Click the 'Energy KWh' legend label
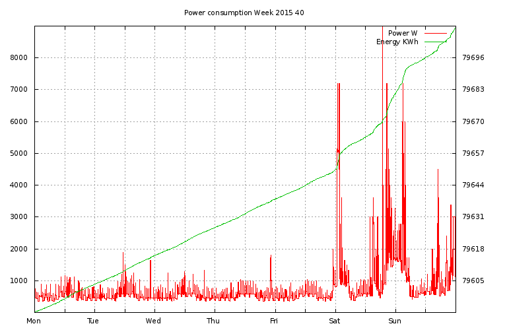Viewport: 507px width, 330px height. point(397,42)
